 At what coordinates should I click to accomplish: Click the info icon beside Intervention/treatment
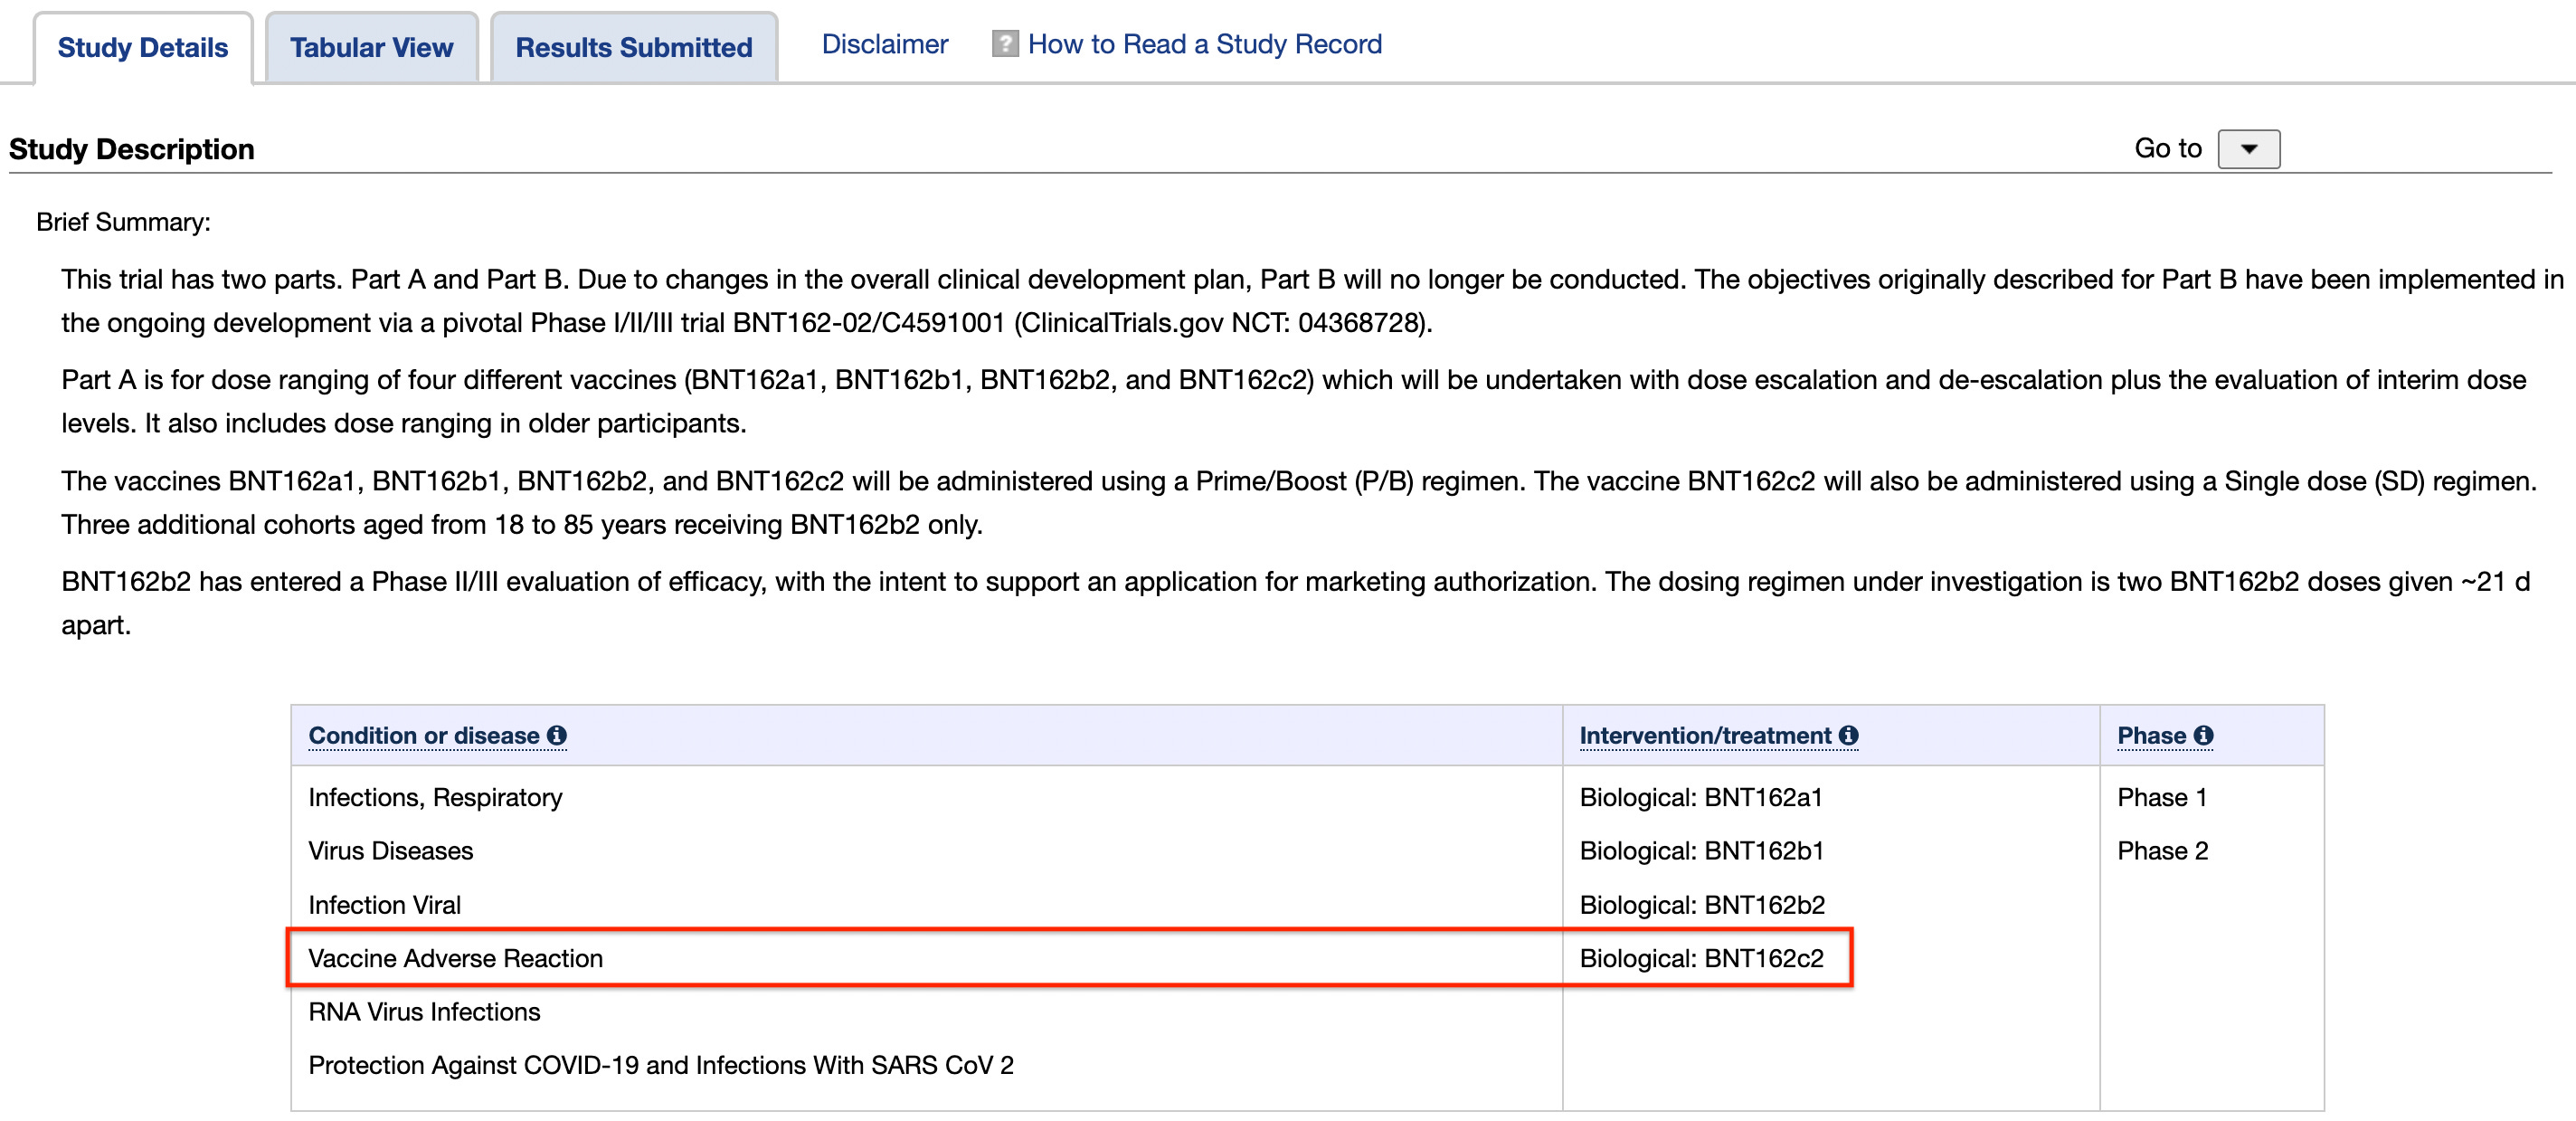click(1848, 735)
